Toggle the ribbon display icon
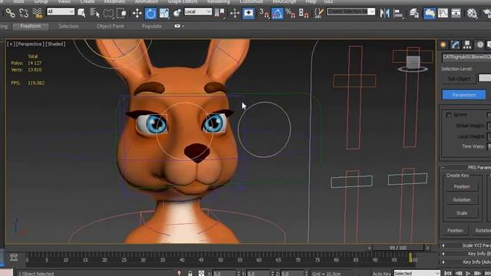Viewport: 491px width, 276px height. [x=430, y=14]
